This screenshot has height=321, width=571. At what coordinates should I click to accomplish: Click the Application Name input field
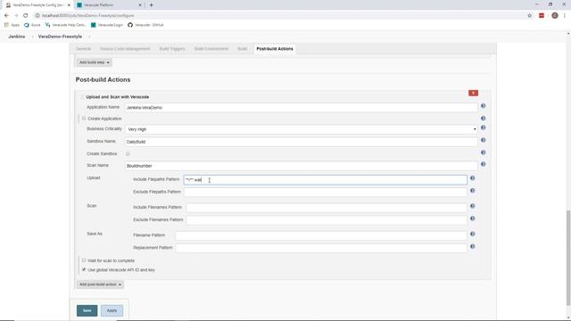302,108
